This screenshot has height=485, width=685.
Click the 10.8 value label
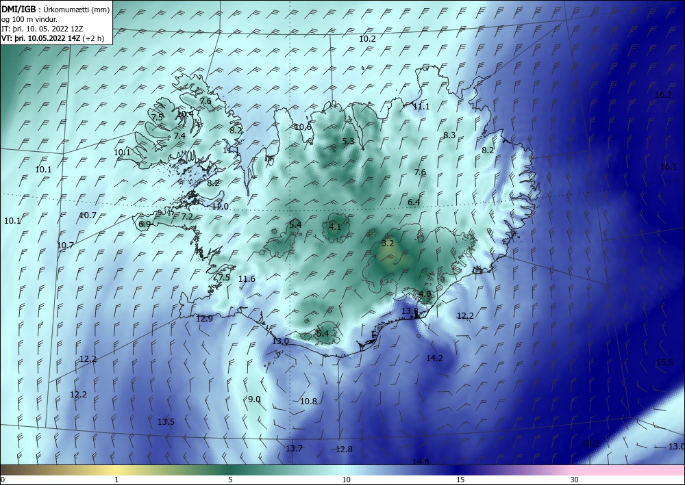308,402
